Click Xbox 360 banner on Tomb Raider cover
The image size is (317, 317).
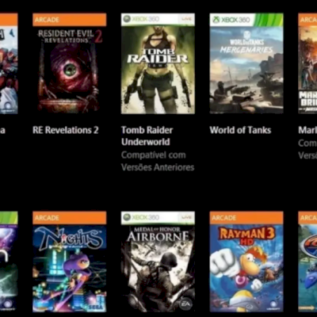pyautogui.click(x=158, y=20)
